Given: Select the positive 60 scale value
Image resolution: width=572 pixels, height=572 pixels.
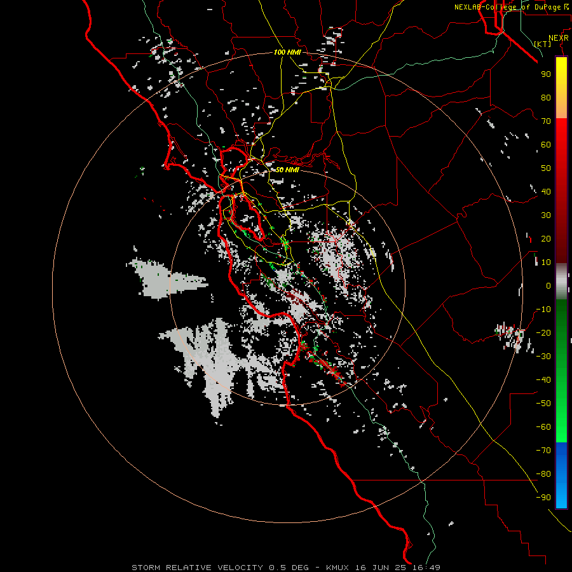Looking at the screenshot, I should (546, 145).
